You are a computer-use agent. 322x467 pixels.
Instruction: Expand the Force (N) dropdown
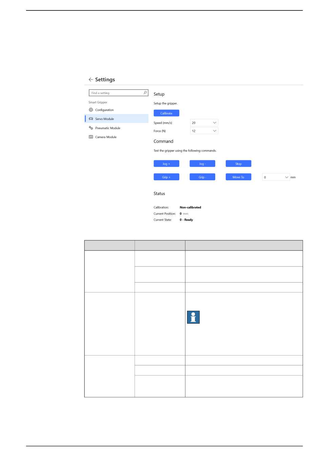[204, 131]
